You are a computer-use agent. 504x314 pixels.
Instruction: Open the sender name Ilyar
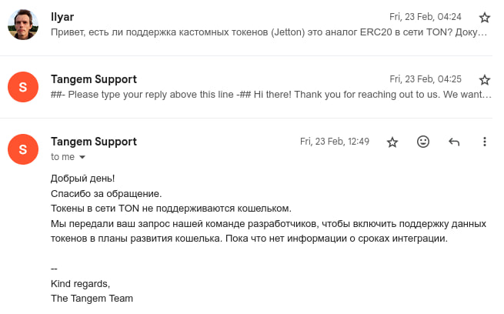click(x=62, y=17)
